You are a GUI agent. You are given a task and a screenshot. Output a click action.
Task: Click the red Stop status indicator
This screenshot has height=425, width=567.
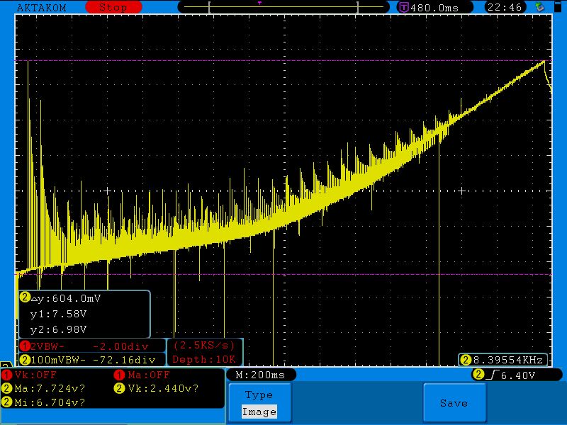[x=112, y=7]
